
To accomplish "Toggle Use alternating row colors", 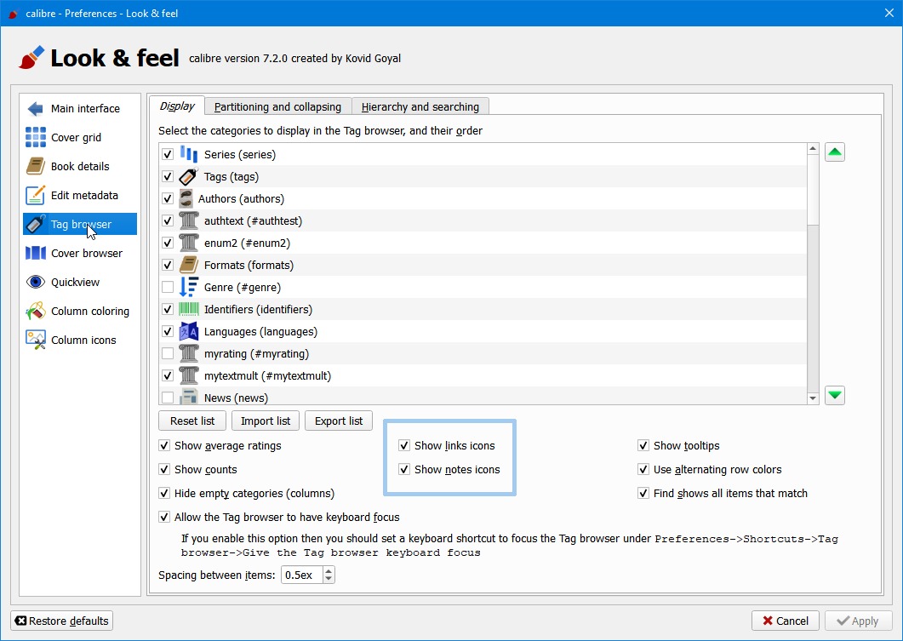I will tap(643, 469).
